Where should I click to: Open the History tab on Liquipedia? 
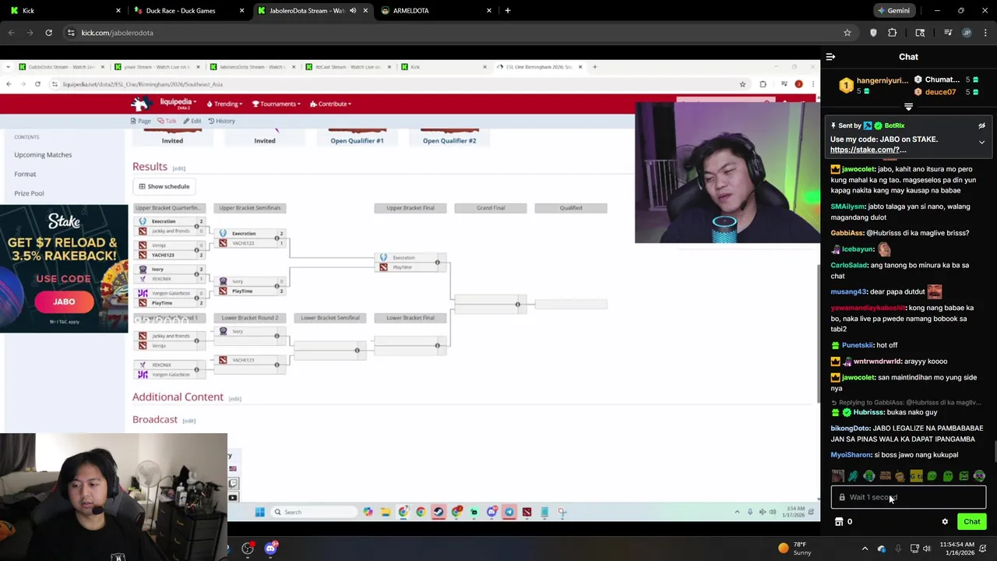tap(221, 121)
